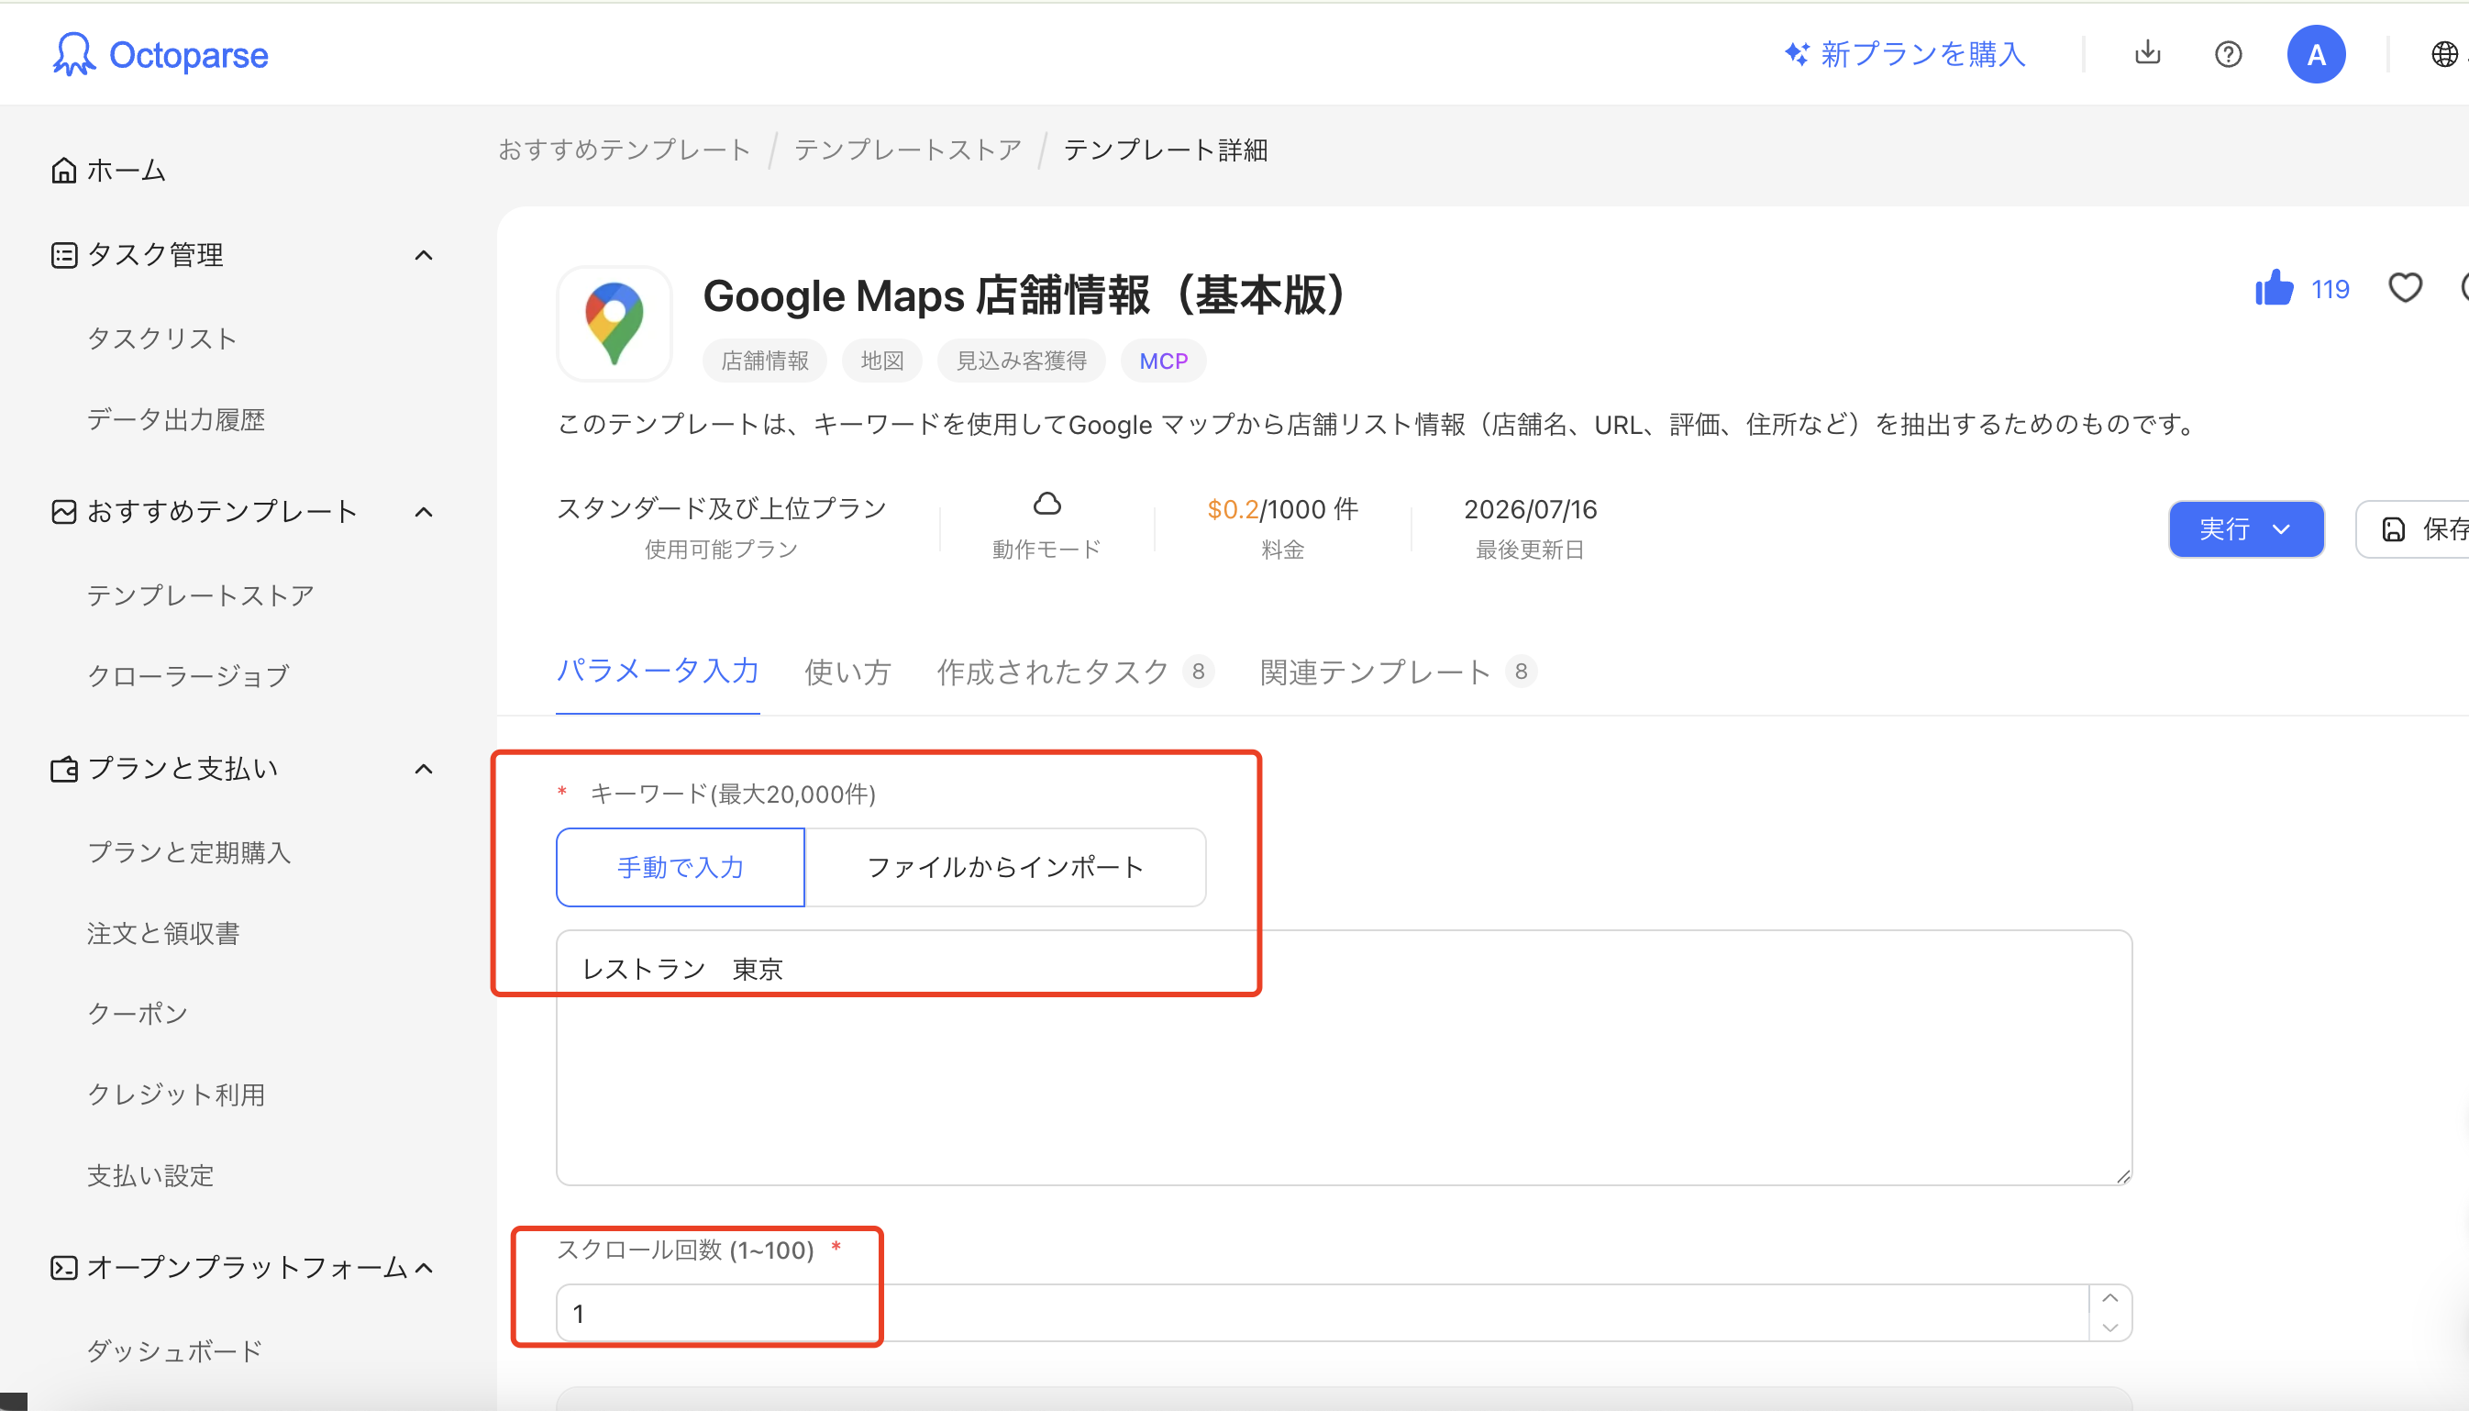Viewport: 2469px width, 1411px height.
Task: Collapse the プランと支払い section chevron
Action: pyautogui.click(x=424, y=770)
